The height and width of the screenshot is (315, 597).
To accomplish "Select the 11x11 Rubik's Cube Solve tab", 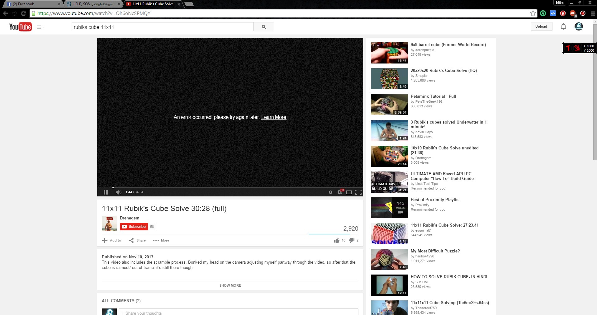I will [x=153, y=4].
